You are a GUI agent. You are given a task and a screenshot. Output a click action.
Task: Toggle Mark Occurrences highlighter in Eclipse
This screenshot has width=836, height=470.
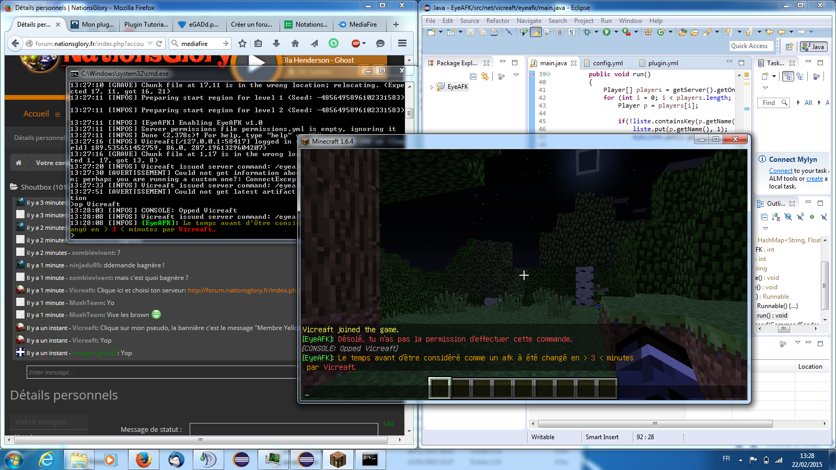tap(536, 32)
